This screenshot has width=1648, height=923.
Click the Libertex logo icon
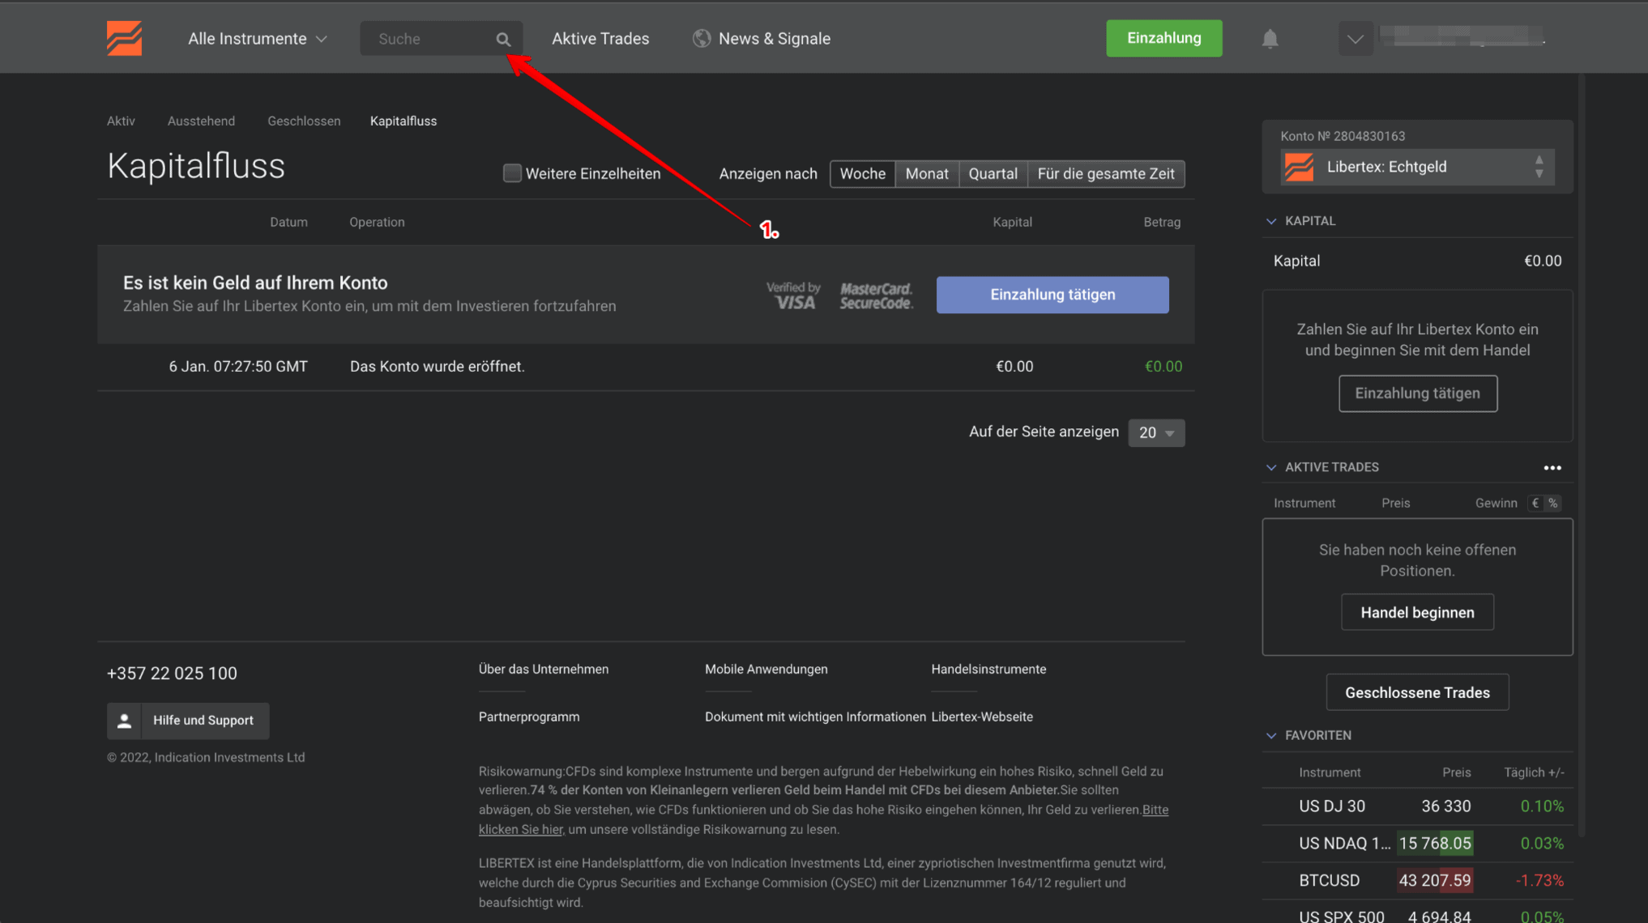pos(124,38)
